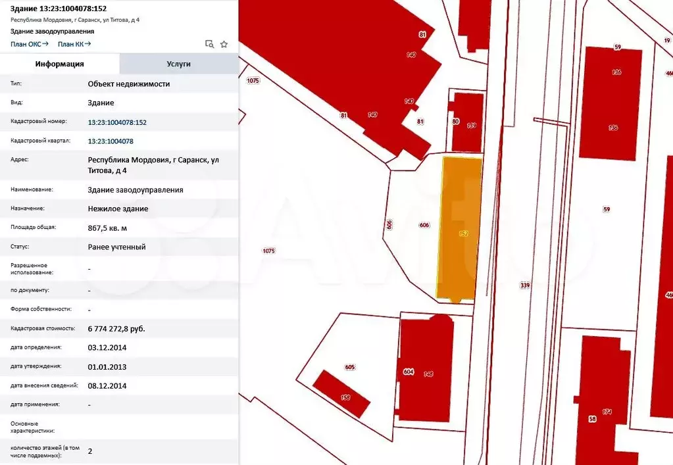Click parcel label 604 on the map
The image size is (673, 465).
(x=409, y=372)
